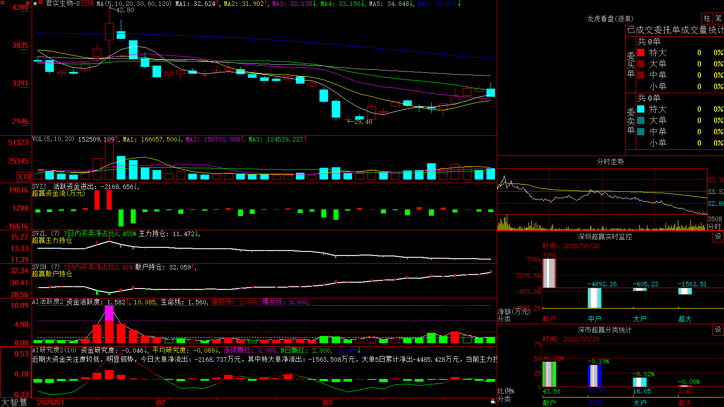Toggle the 日线 daily period label
Viewport: 724px width, 407px height.
coord(87,4)
